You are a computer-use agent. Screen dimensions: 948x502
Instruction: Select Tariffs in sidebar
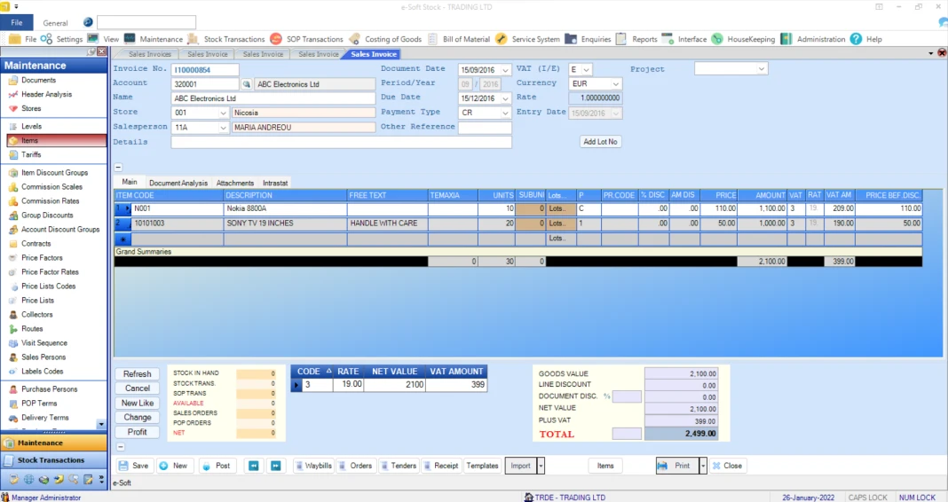coord(31,154)
